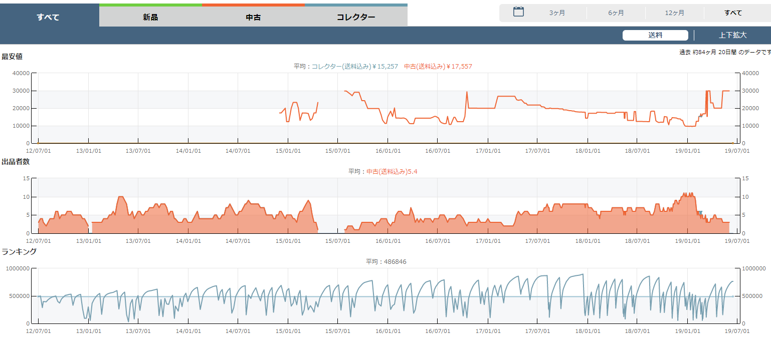Select the 3ヶ月 period option
The height and width of the screenshot is (341, 771).
(557, 13)
